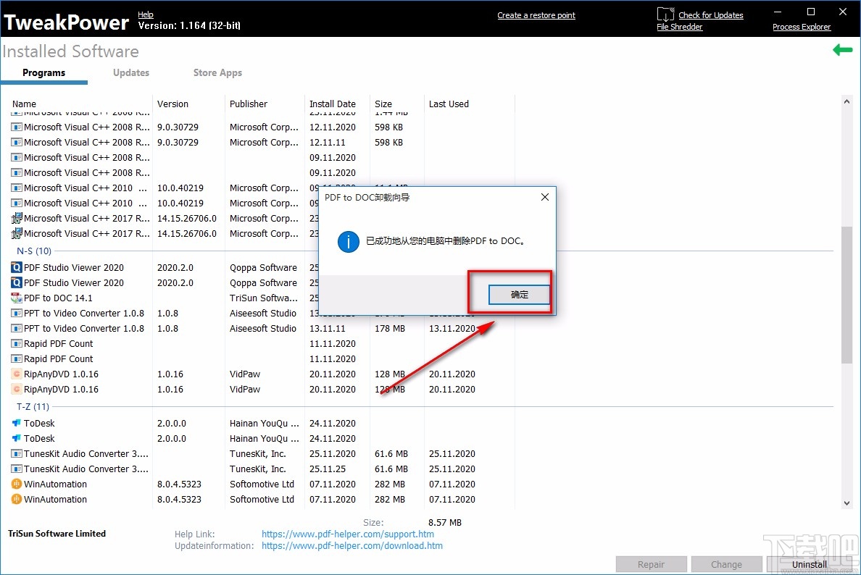Click the first PDF Studio Viewer 2020 icon
This screenshot has height=575, width=861.
point(17,267)
